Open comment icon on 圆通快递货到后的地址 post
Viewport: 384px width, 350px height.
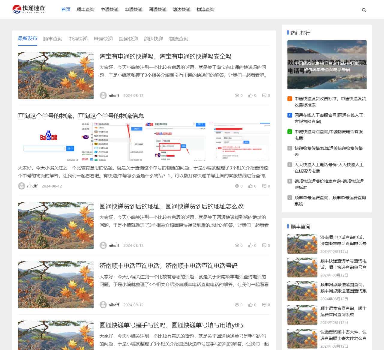click(264, 245)
